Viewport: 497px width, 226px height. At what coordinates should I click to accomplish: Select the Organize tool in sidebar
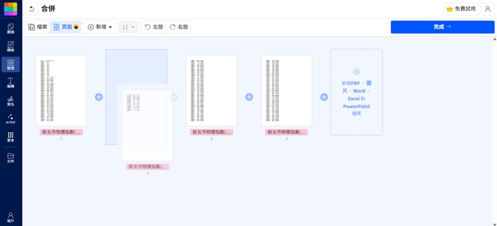(11, 65)
